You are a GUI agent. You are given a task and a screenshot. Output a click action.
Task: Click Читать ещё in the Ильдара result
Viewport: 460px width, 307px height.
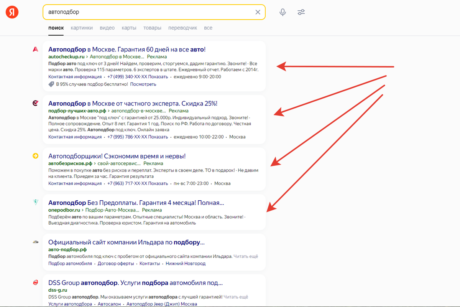point(246,256)
